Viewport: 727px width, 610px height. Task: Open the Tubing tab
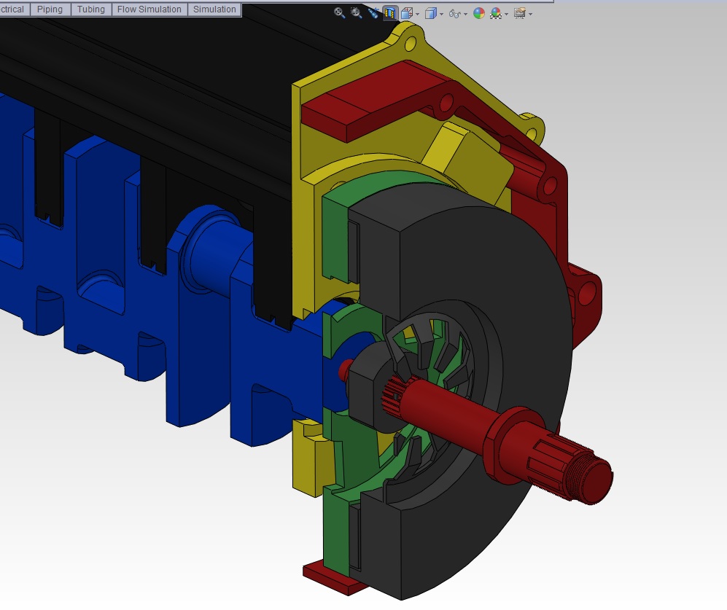[91, 9]
